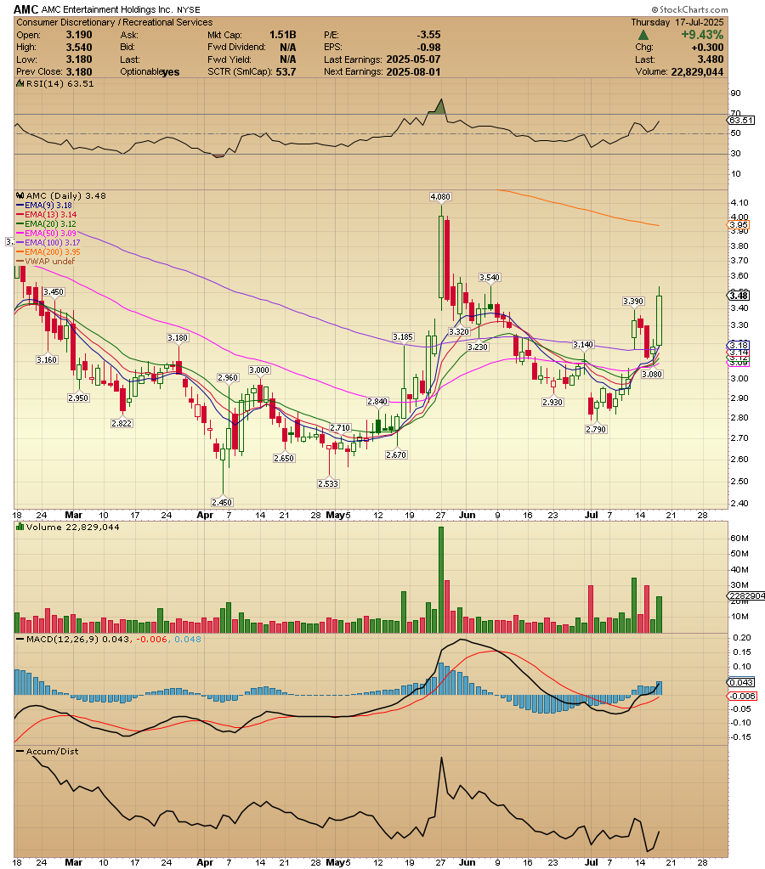Click the SCTR (SmlCap) value 53.7
Screen dimensions: 765x869
286,72
